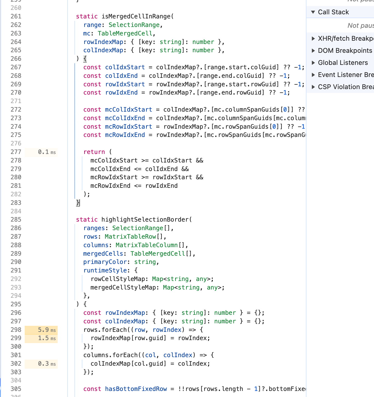Set a breakpoint on line 277
Screen dimensions: 374x397
(16, 152)
